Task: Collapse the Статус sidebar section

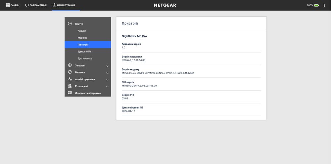Action: [x=88, y=24]
